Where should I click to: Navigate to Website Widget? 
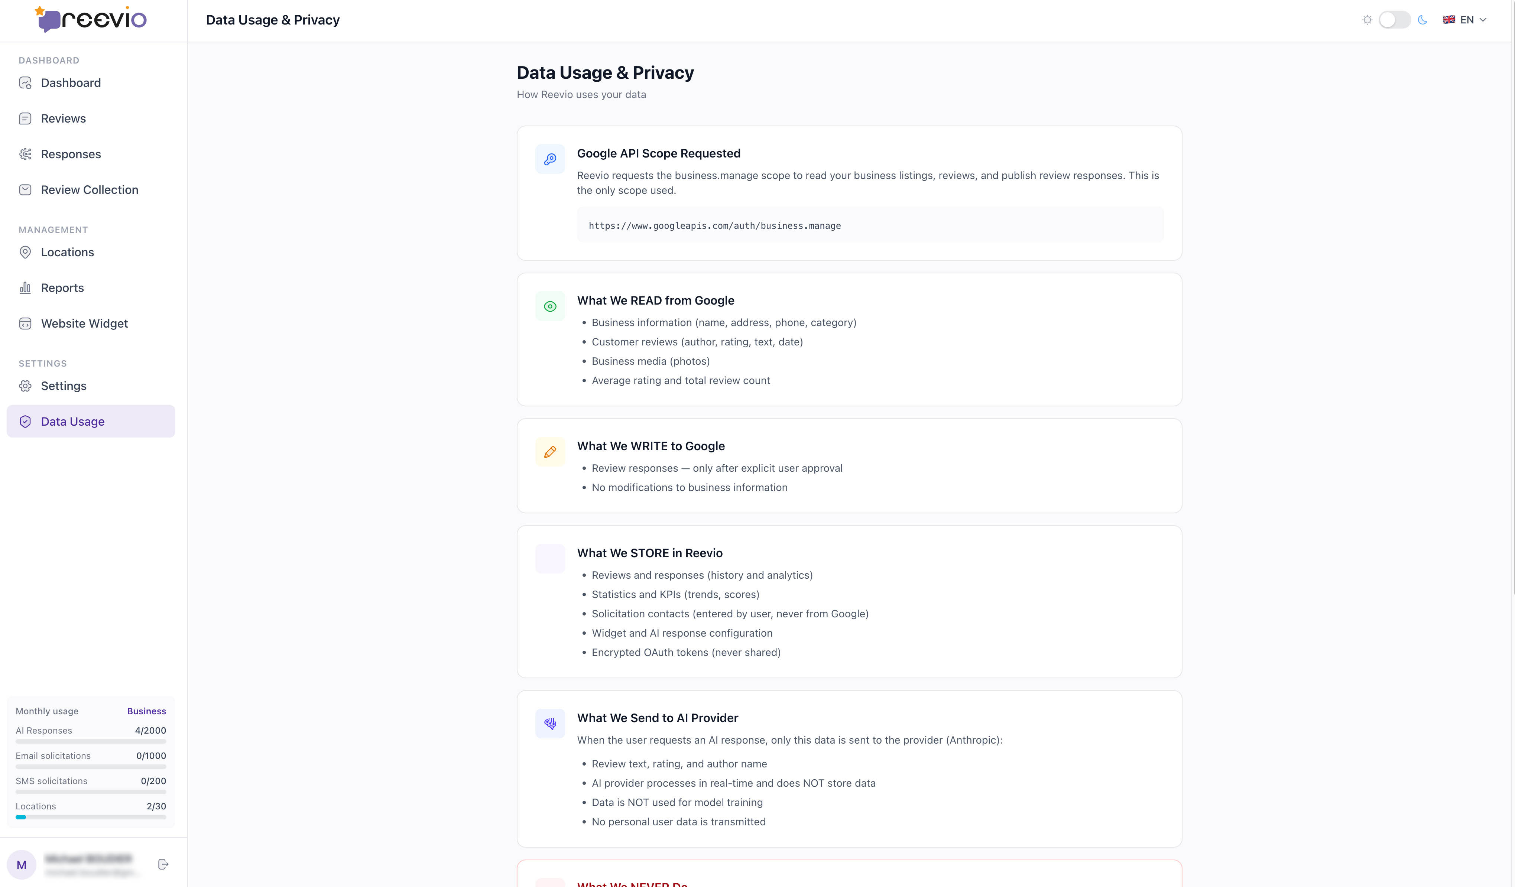tap(84, 323)
